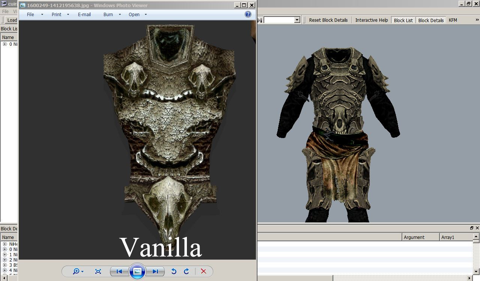Image resolution: width=480 pixels, height=281 pixels.
Task: Toggle the Block Details panel button
Action: click(431, 20)
